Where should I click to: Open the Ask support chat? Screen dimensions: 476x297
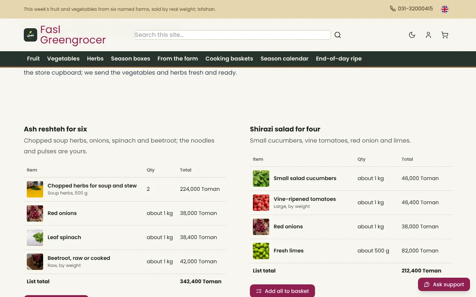[444, 284]
